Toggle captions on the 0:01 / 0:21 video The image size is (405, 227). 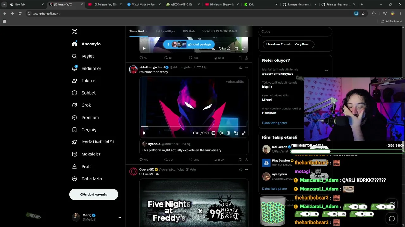coord(213,133)
